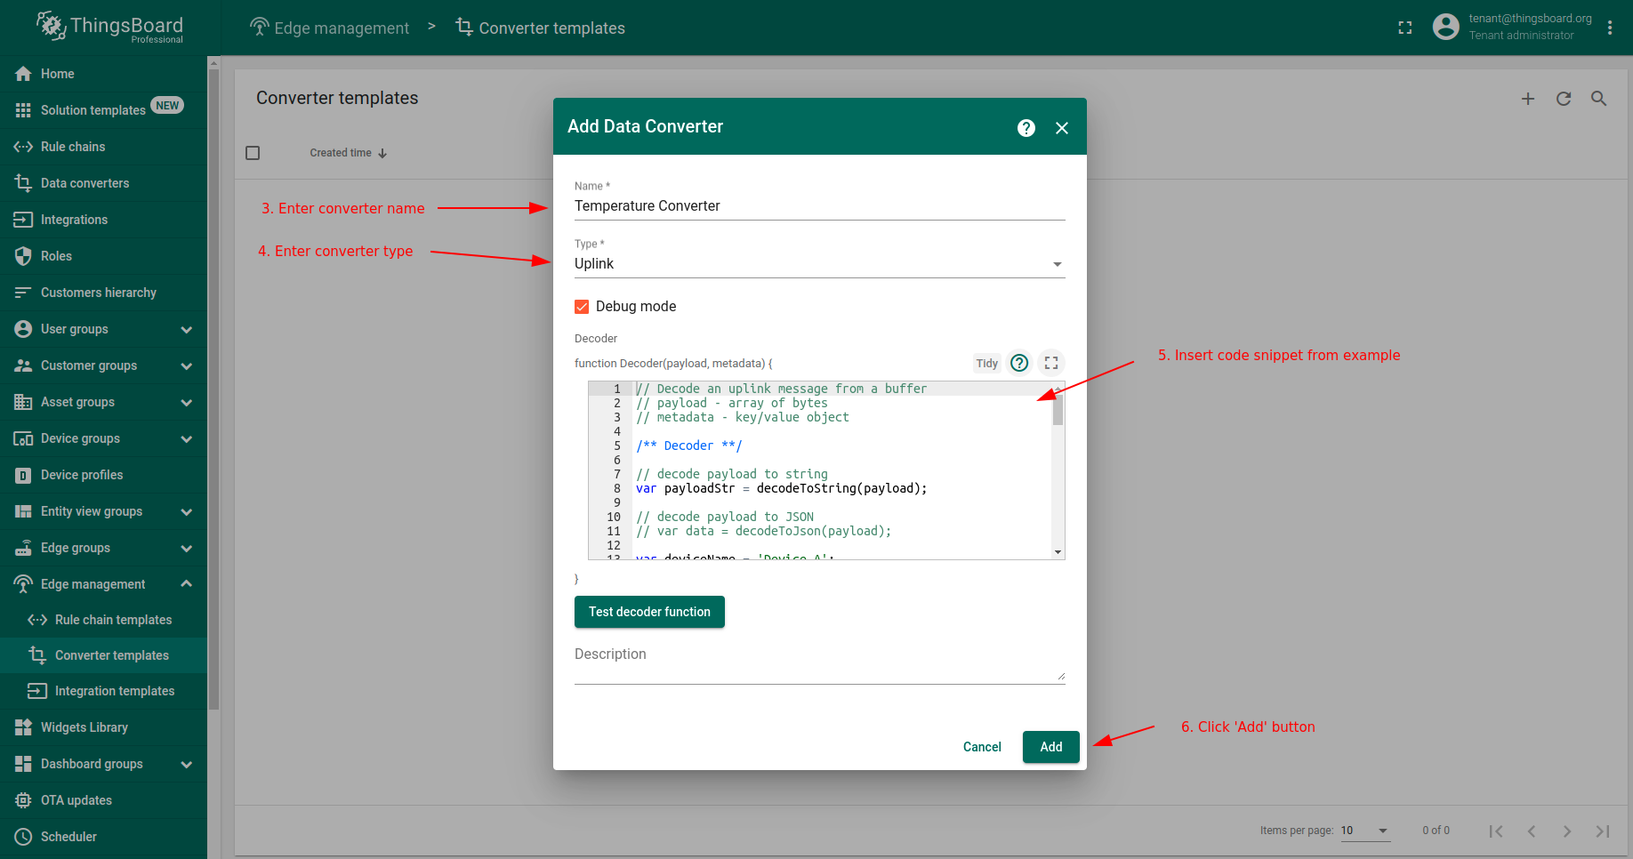Click the Description text field
1633x859 pixels.
point(818,665)
